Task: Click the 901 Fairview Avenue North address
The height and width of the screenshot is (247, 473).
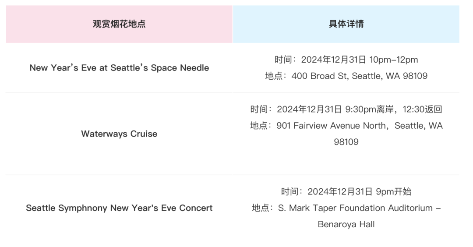Action: 331,125
